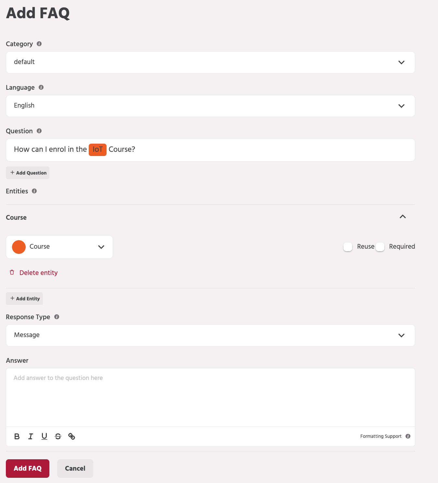Screen dimensions: 438x483
Task: Select the orange IoT entity tag
Action: pyautogui.click(x=97, y=150)
